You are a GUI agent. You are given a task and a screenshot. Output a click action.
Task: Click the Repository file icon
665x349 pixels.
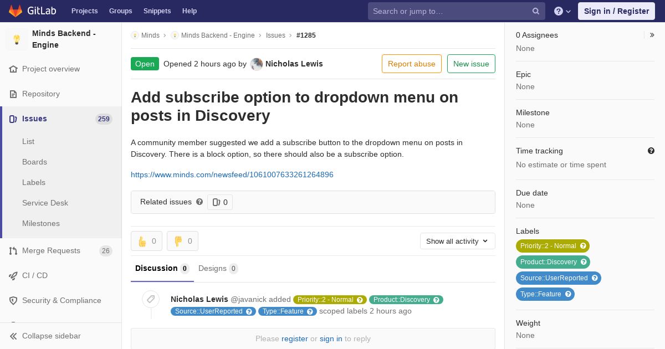click(13, 94)
